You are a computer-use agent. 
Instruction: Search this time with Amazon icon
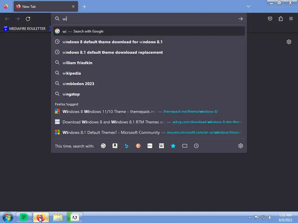tap(115, 146)
